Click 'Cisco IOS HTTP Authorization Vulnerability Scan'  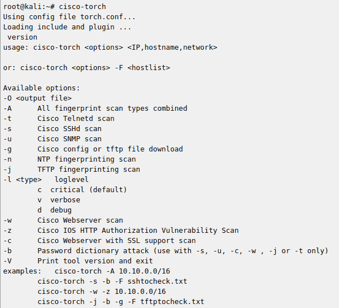pyautogui.click(x=138, y=230)
